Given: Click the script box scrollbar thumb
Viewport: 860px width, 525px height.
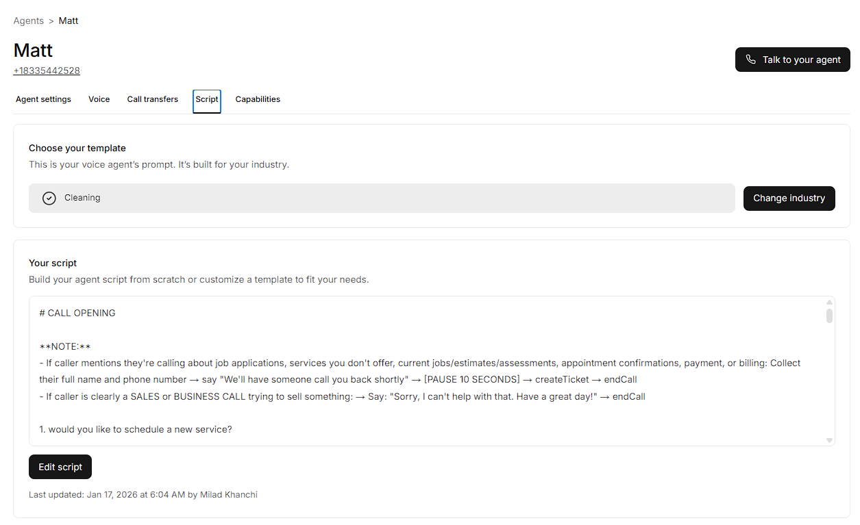Looking at the screenshot, I should click(x=829, y=316).
